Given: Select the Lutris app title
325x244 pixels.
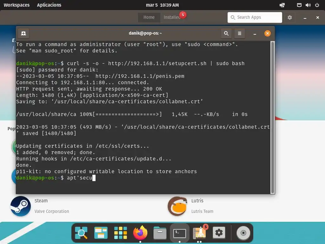Looking at the screenshot, I should point(197,201).
